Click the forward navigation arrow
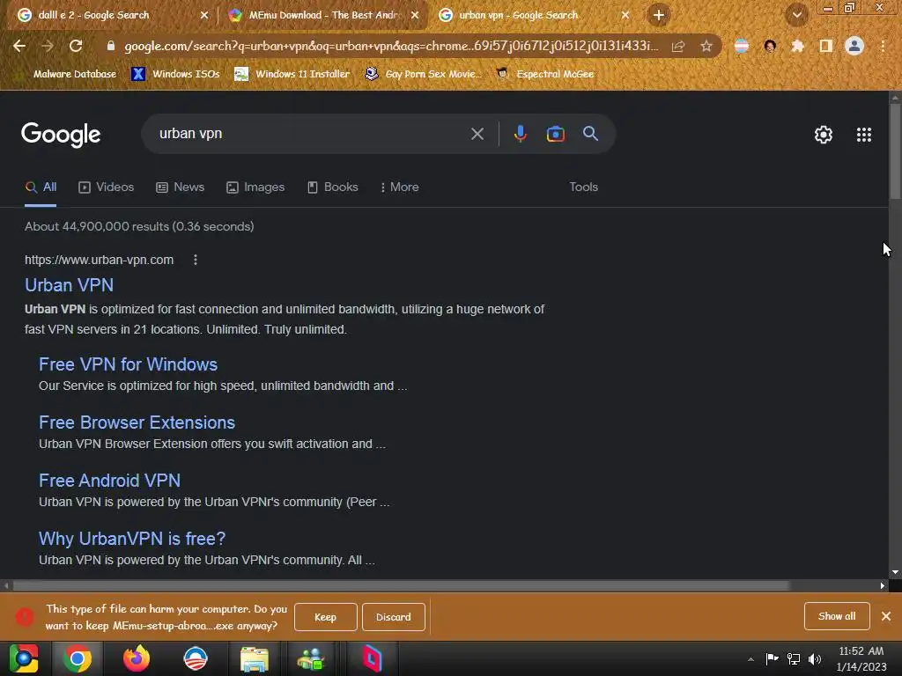The image size is (902, 676). 48,46
